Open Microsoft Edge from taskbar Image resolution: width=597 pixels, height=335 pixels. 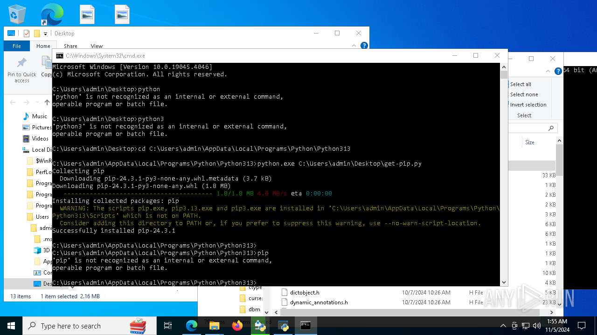click(x=191, y=326)
